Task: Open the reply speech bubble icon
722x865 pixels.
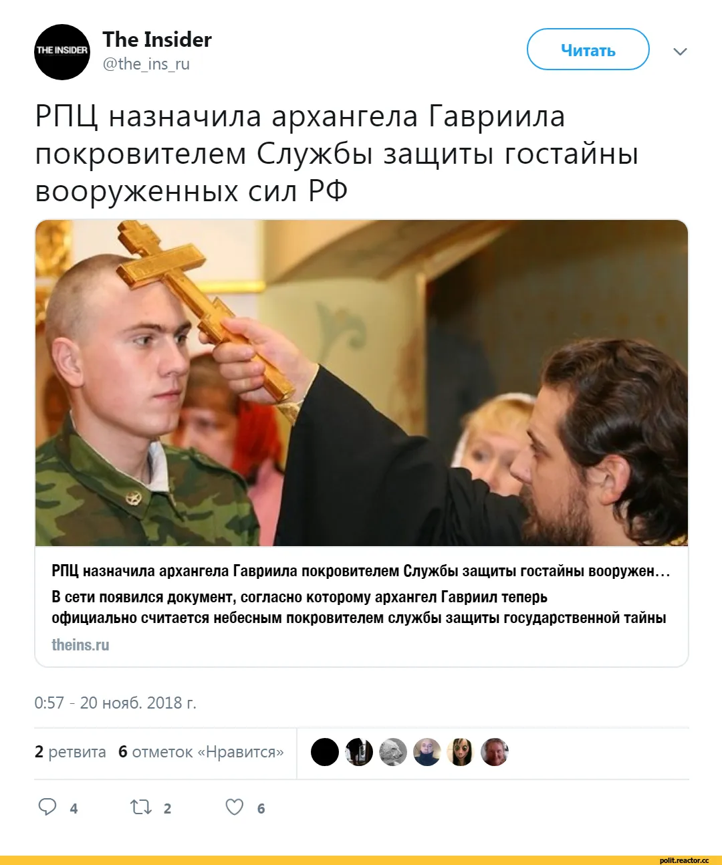Action: [47, 807]
